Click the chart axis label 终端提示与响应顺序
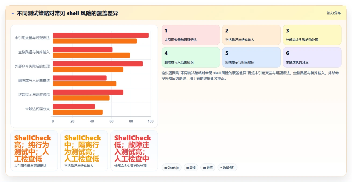The height and width of the screenshot is (182, 352). (x=34, y=95)
